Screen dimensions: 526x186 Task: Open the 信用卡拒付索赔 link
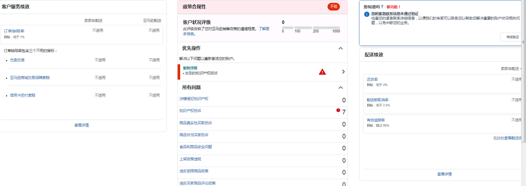click(x=22, y=95)
